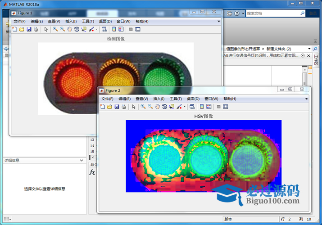Select Brush data tool in Figure 2 toolbar

coord(179,107)
